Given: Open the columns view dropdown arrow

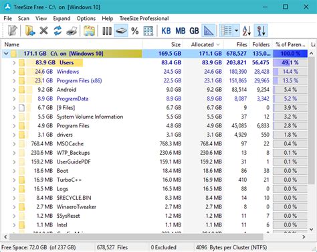Looking at the screenshot, I should click(237, 31).
